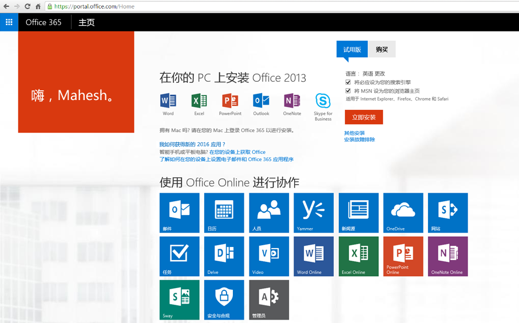Open the 安装故障排除 link
Image resolution: width=519 pixels, height=323 pixels.
click(x=359, y=139)
